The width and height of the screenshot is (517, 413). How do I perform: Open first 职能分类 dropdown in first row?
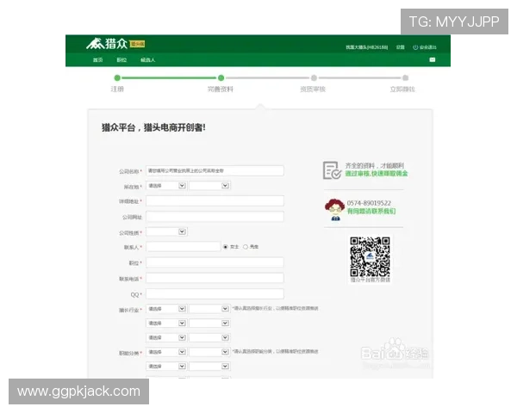click(166, 352)
